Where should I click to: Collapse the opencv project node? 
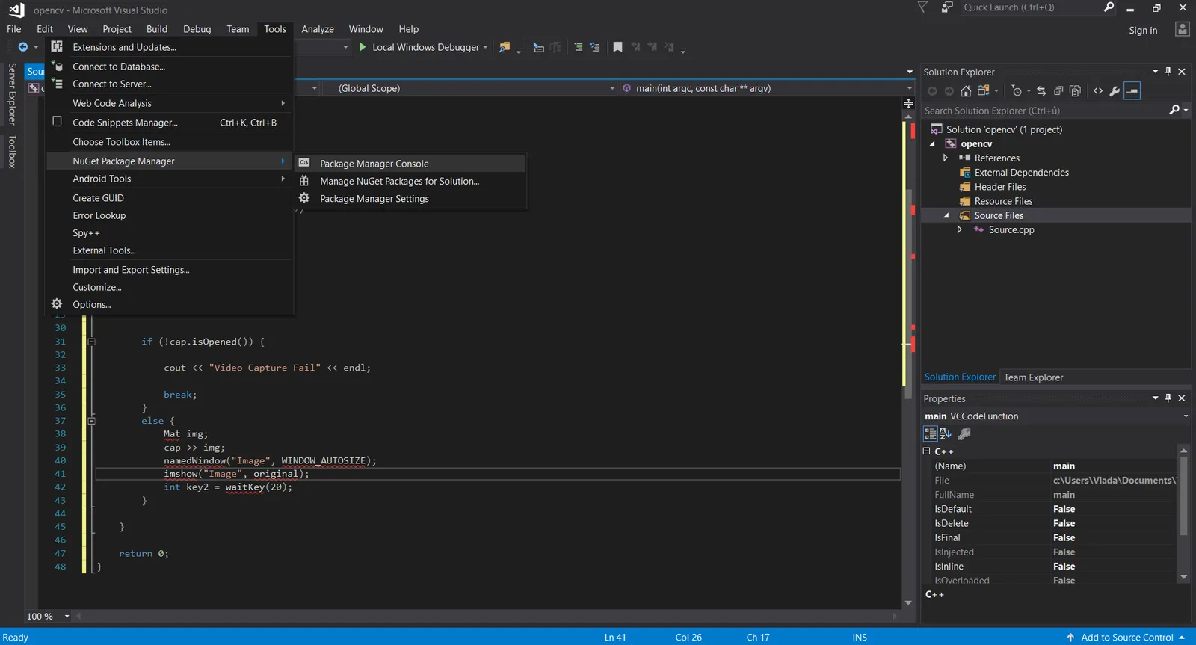(932, 144)
